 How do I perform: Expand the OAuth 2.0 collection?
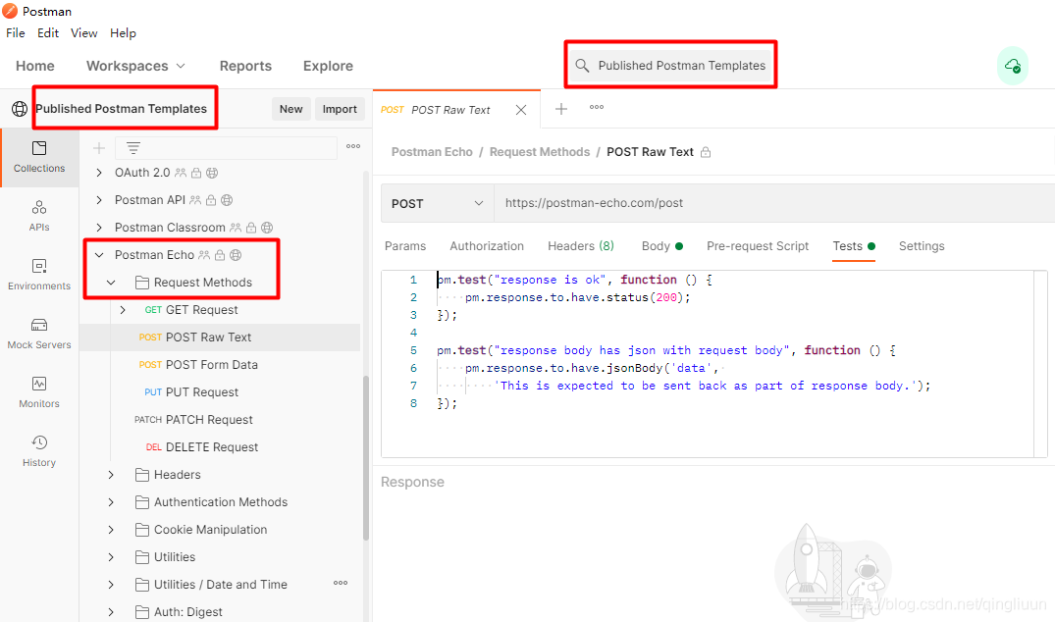(99, 173)
